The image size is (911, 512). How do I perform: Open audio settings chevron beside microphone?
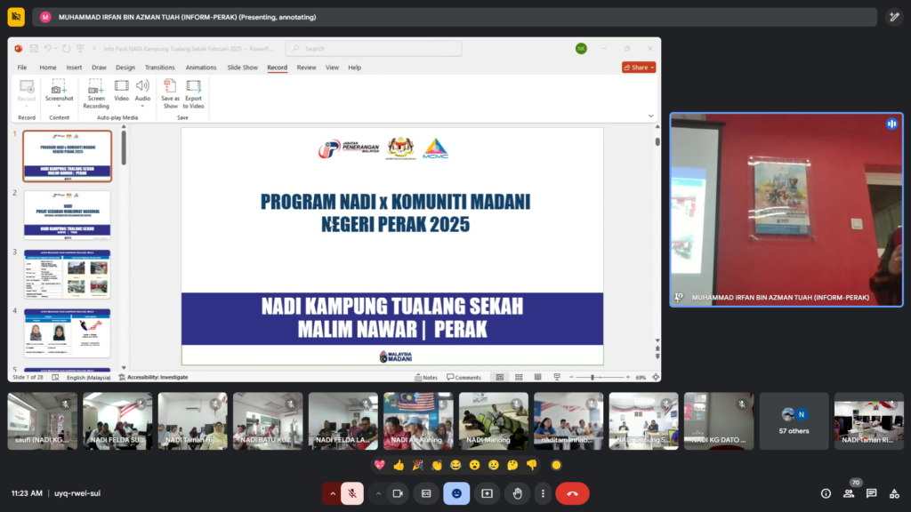point(333,493)
